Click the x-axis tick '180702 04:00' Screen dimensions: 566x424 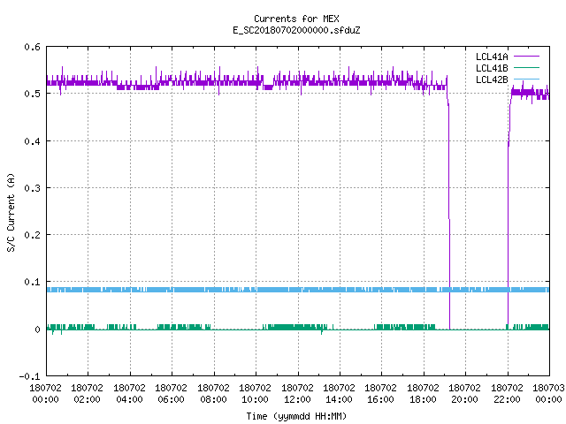[129, 393]
